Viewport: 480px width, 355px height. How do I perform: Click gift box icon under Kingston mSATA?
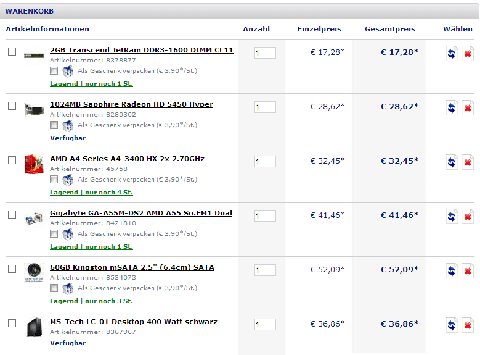(68, 288)
